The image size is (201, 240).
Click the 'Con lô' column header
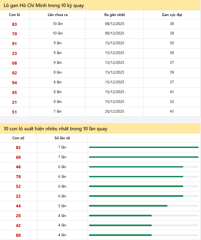[14, 15]
